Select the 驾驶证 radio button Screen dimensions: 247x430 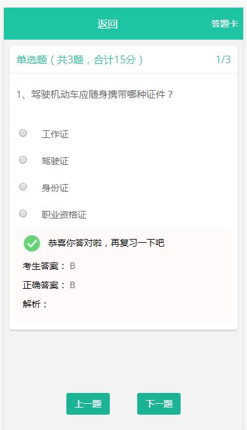pos(23,160)
